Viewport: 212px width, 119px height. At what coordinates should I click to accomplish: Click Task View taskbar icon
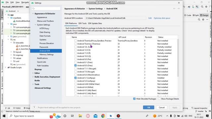tap(72, 116)
